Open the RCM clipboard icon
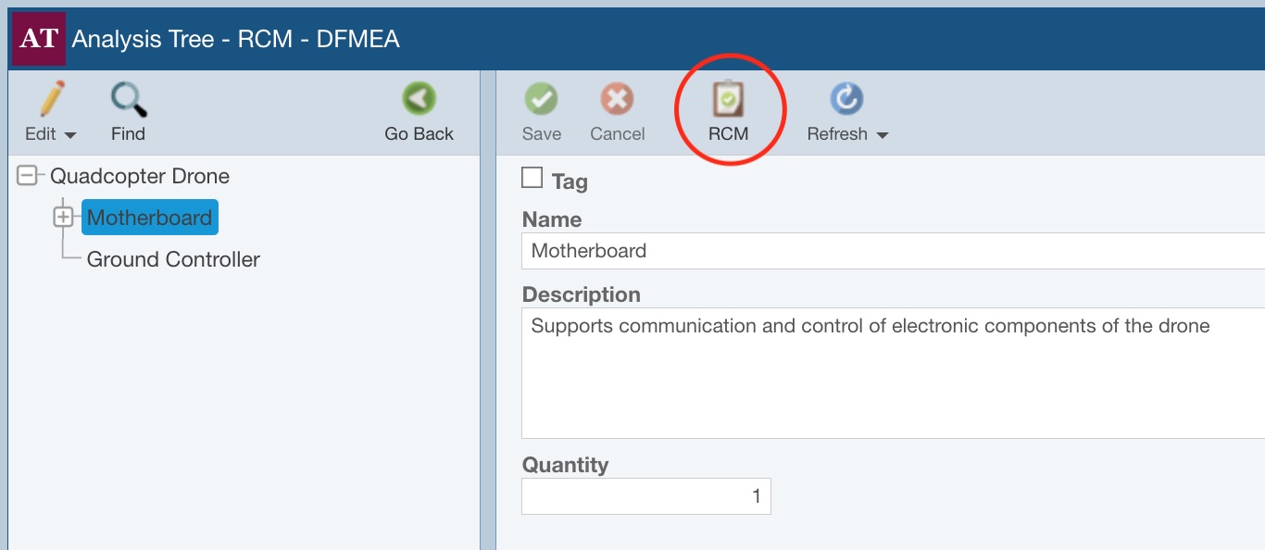 [x=728, y=99]
